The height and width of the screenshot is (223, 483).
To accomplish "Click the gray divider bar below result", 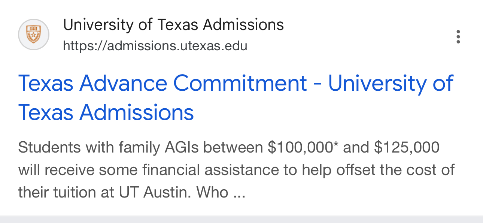I will click(x=241, y=219).
